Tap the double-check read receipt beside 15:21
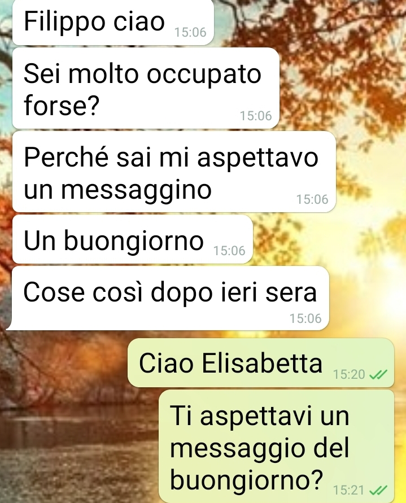406x503 pixels. 378,490
